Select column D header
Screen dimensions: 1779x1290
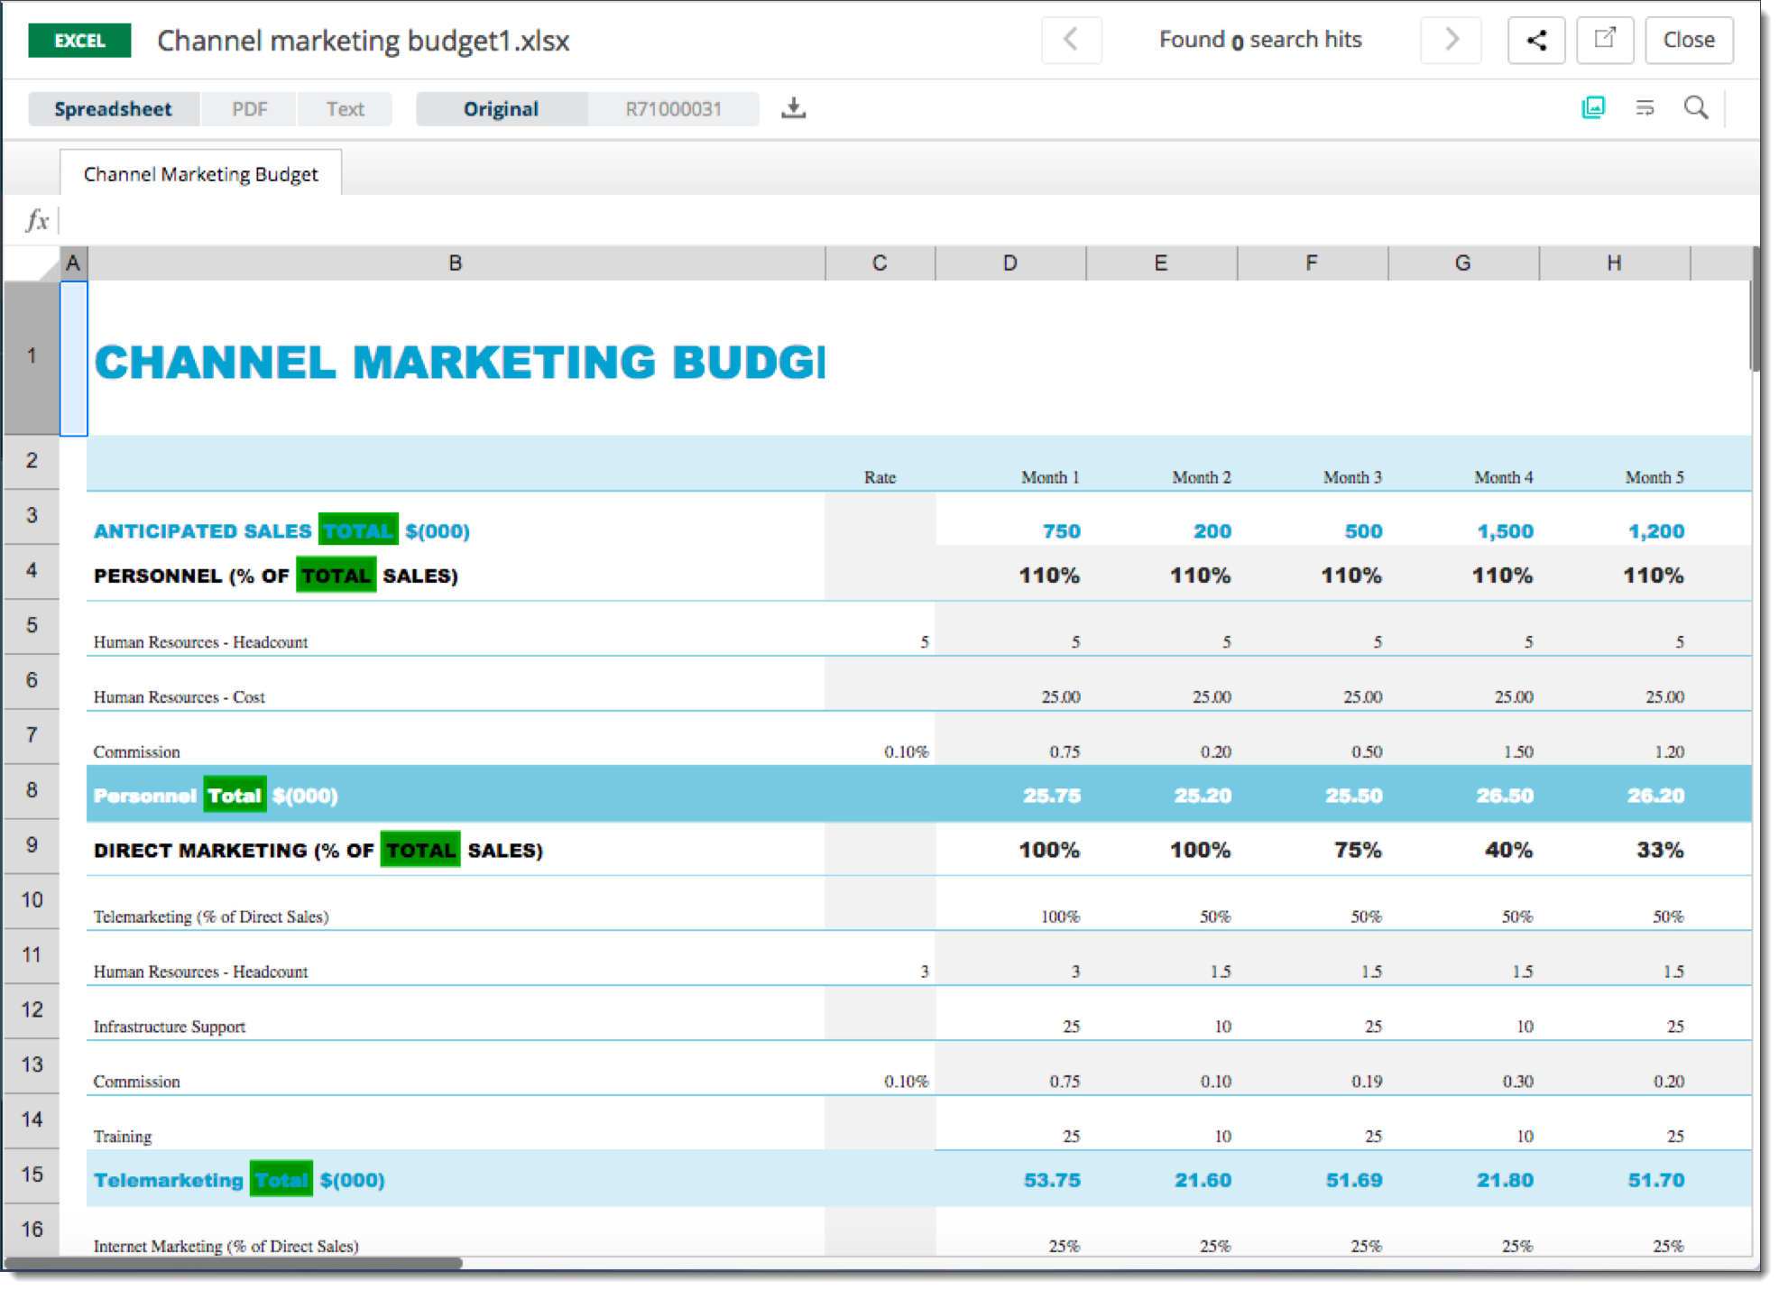(x=1010, y=263)
